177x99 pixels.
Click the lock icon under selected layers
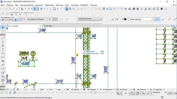pyautogui.click(x=16, y=15)
